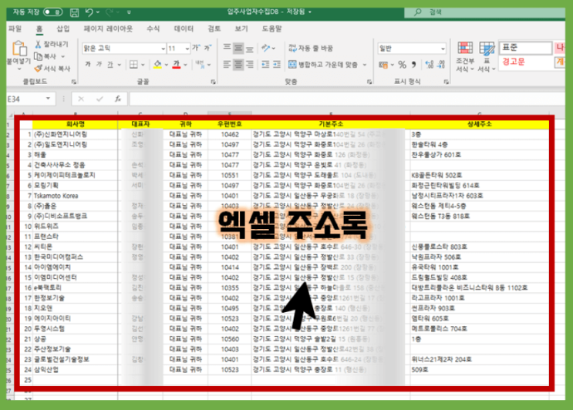
Task: Open the clipboard group dialog launcher
Action: point(74,82)
